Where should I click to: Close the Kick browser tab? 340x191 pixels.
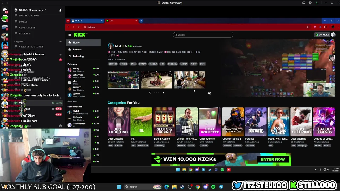tap(136, 21)
